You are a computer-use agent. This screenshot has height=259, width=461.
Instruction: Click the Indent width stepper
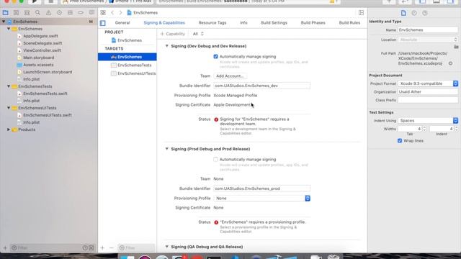tap(456, 129)
